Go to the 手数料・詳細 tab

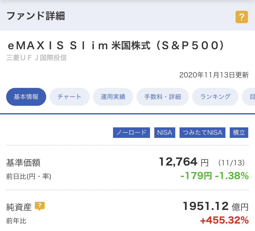(163, 97)
